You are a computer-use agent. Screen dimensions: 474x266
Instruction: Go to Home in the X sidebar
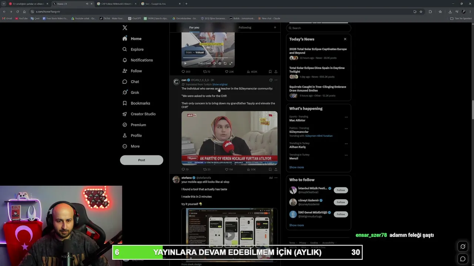click(x=132, y=38)
